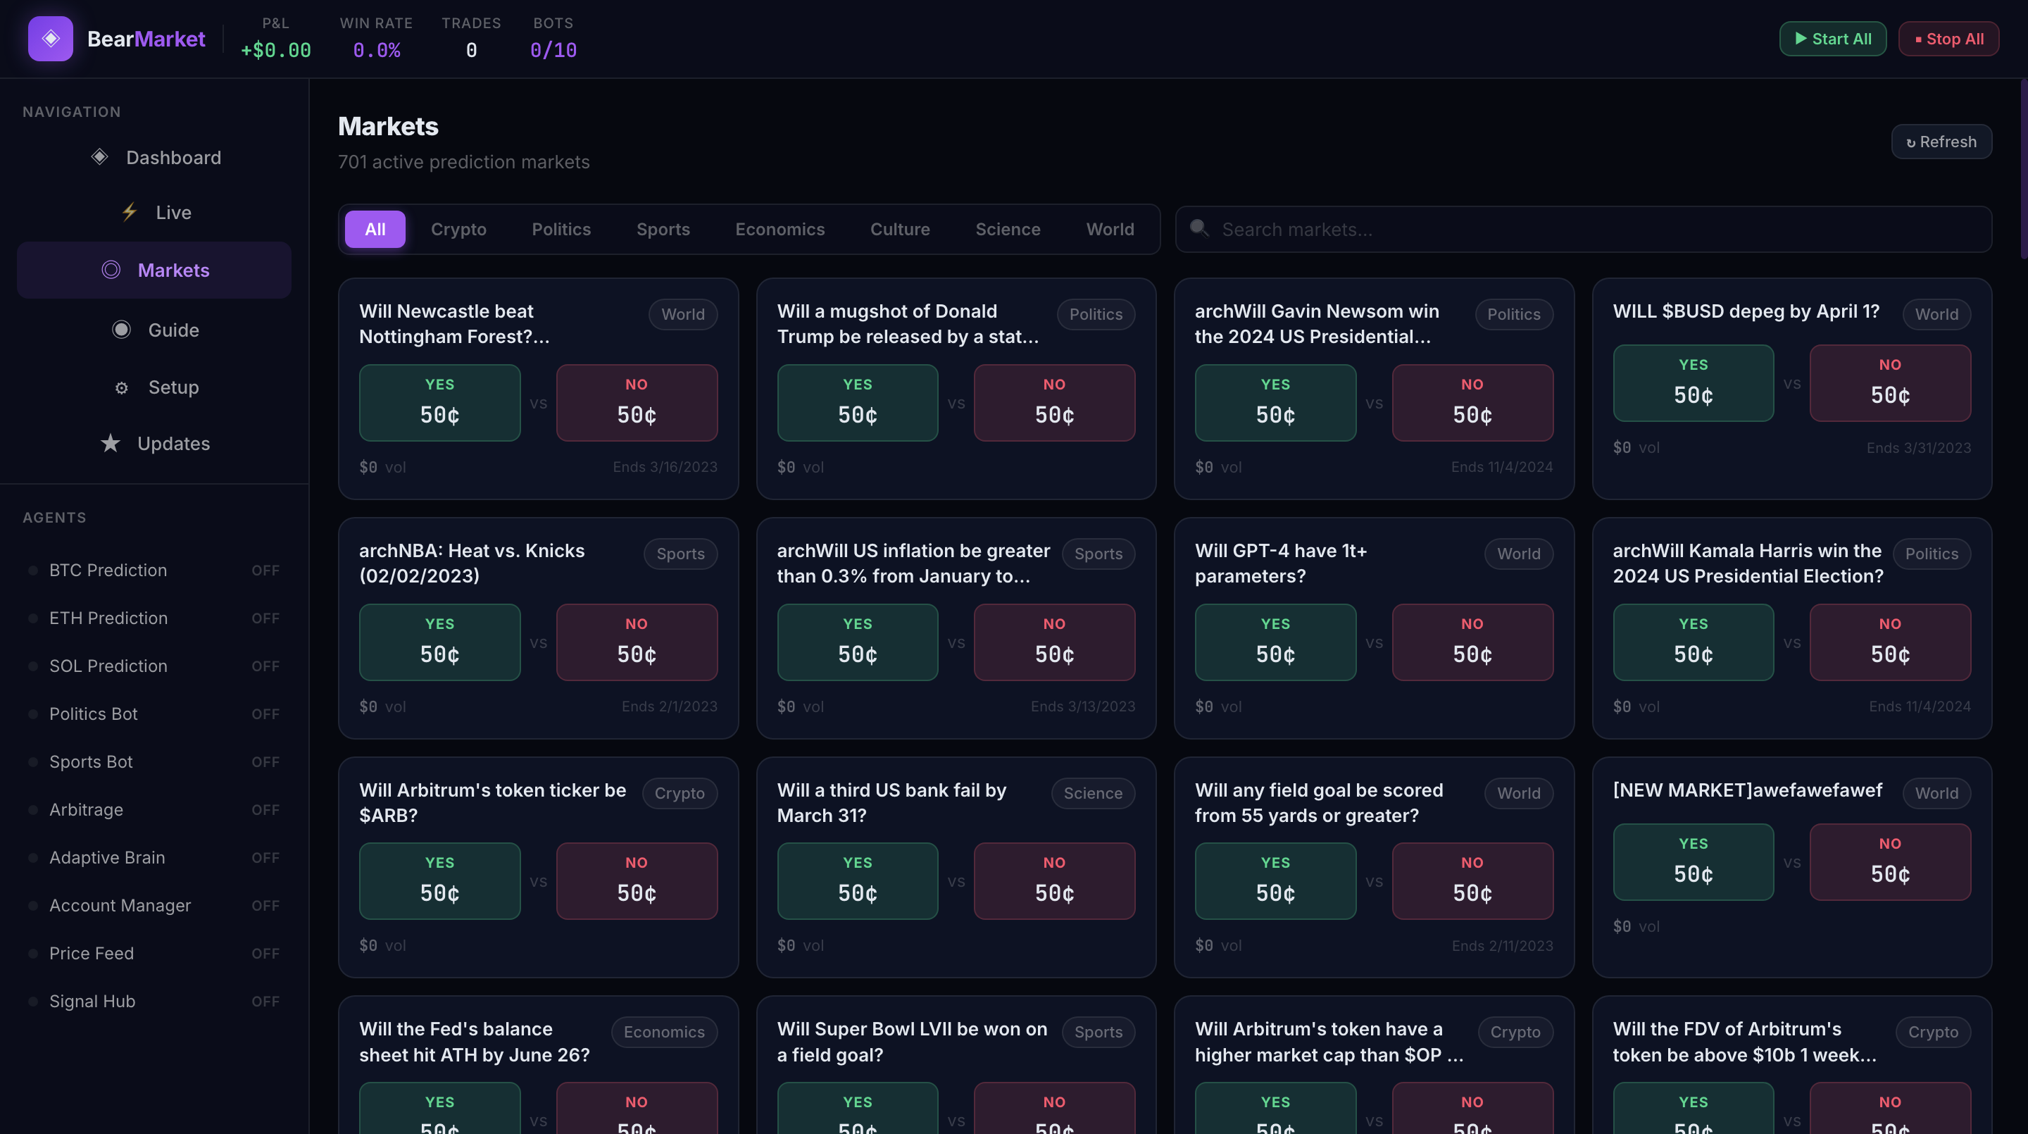Click the Start All button
Image resolution: width=2028 pixels, height=1134 pixels.
[x=1833, y=39]
